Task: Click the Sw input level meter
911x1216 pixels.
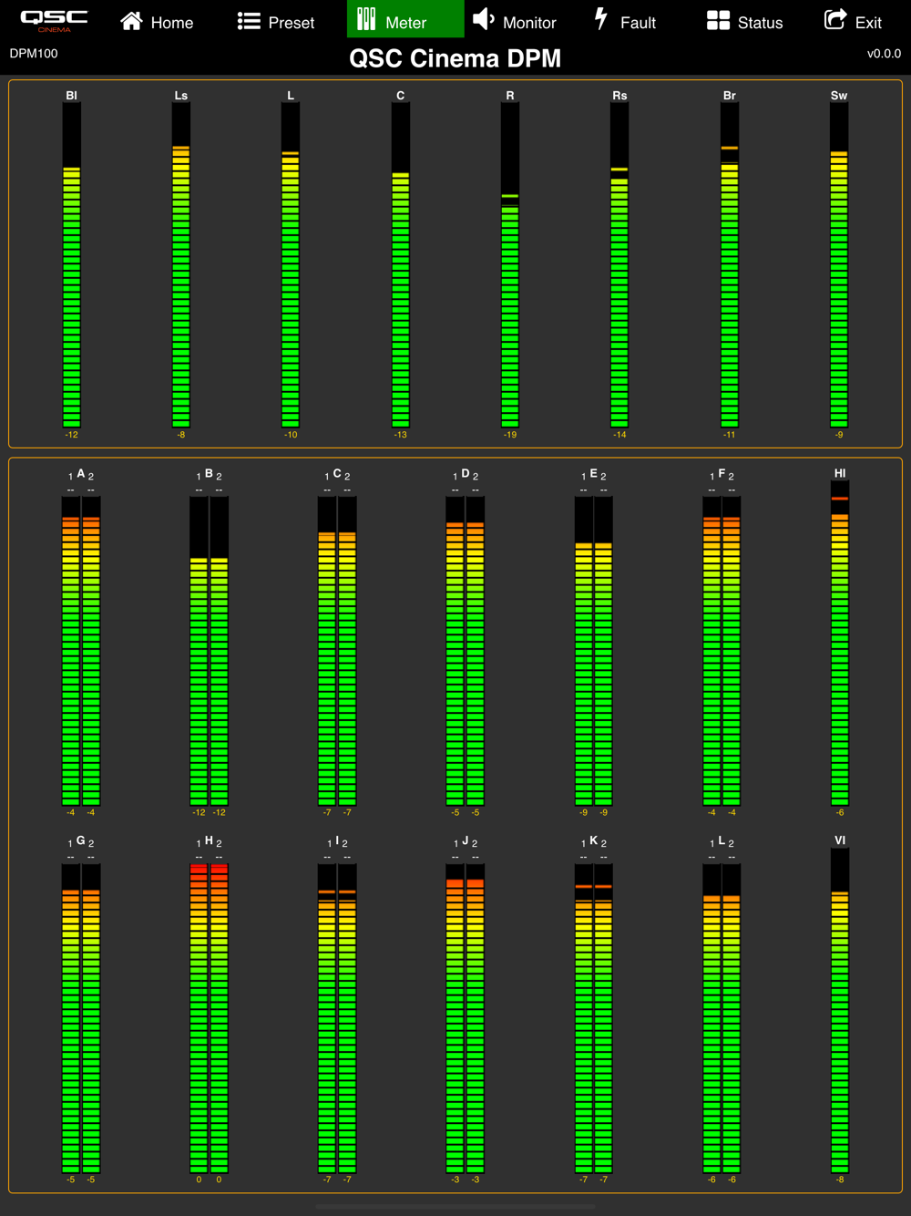Action: [x=839, y=264]
